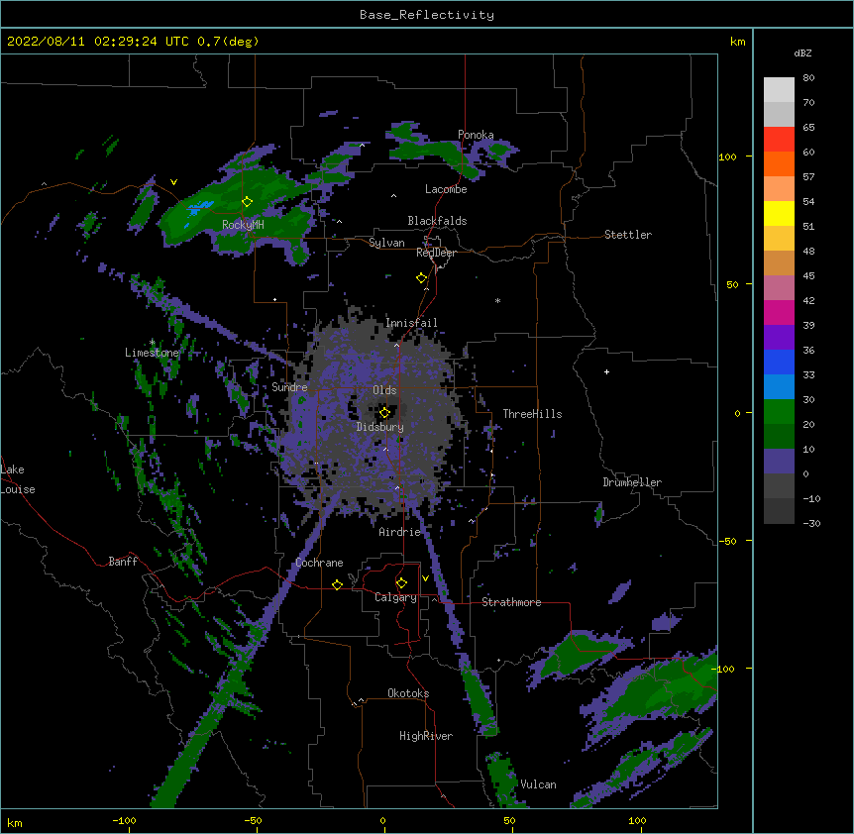Click the Cochrane town label
Image resolution: width=854 pixels, height=834 pixels.
[319, 563]
